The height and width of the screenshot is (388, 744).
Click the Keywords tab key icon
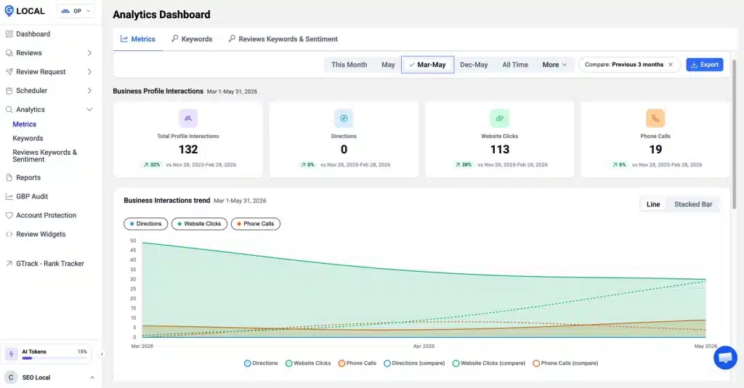pos(175,39)
